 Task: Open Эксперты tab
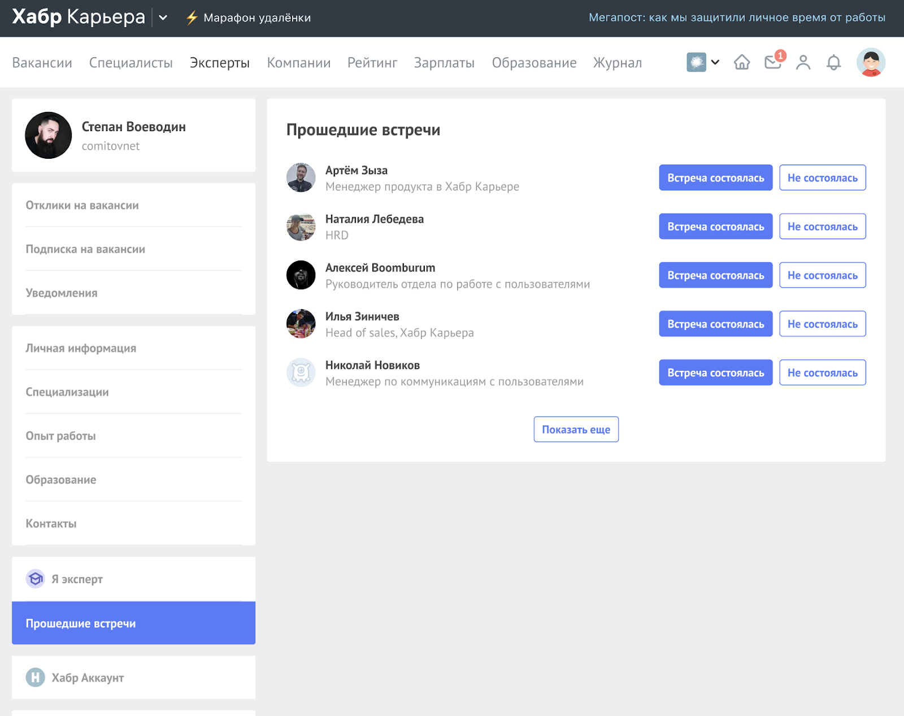tap(220, 63)
